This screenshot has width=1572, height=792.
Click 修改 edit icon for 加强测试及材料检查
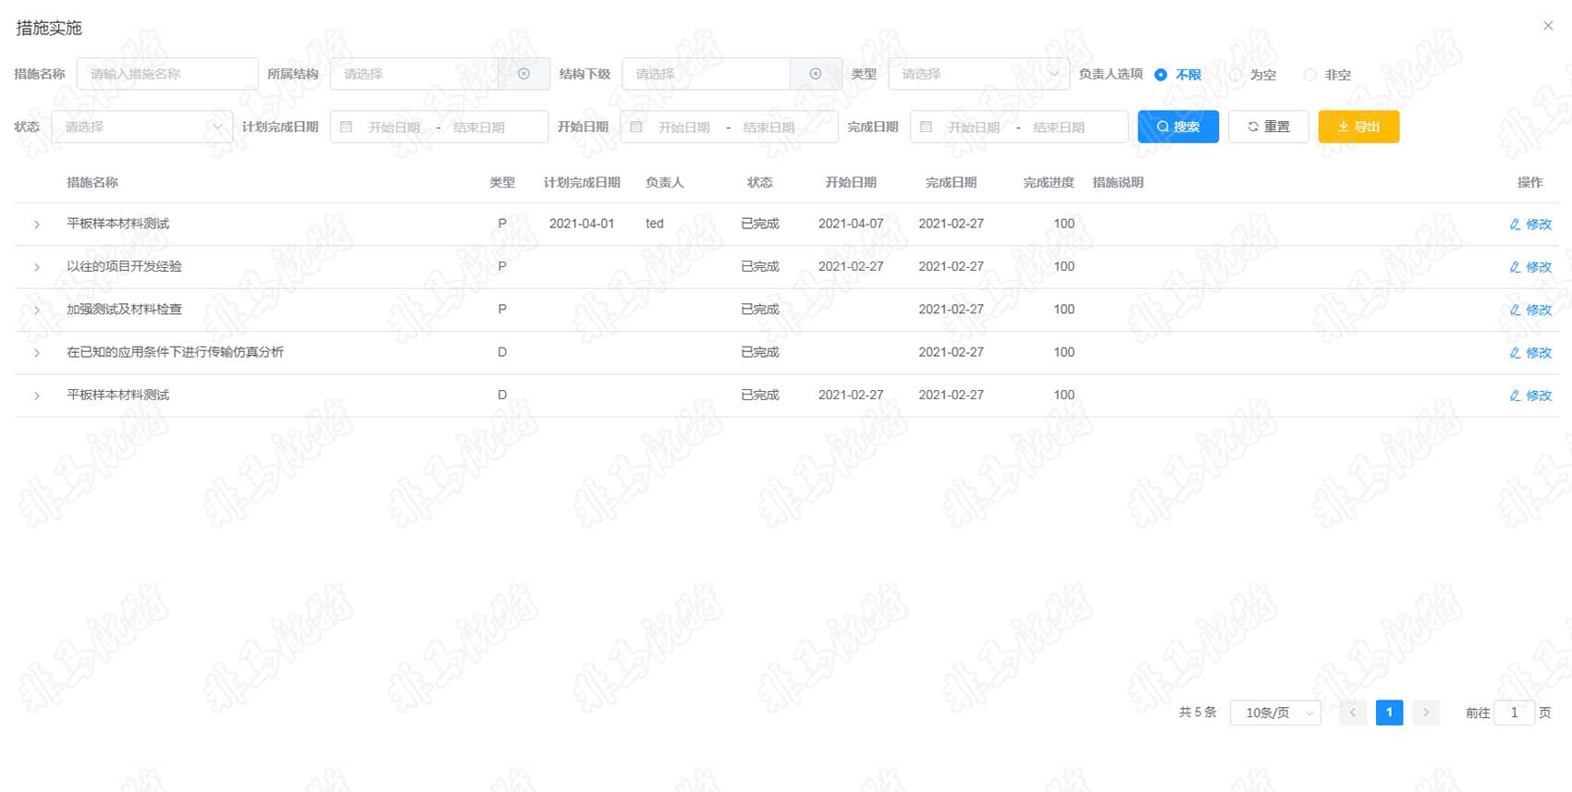pos(1515,310)
